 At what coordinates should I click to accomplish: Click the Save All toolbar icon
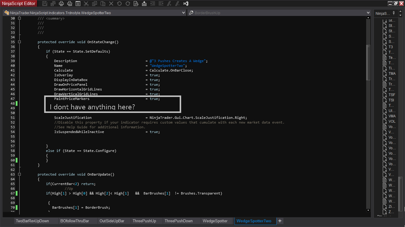click(53, 4)
